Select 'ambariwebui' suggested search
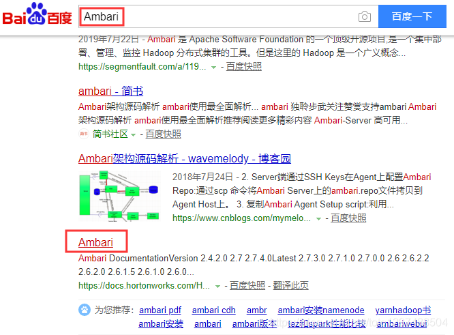The image size is (454, 335). tap(402, 323)
